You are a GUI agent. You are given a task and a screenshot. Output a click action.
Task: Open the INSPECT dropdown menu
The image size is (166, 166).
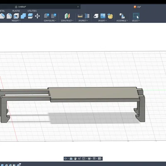tap(83, 21)
